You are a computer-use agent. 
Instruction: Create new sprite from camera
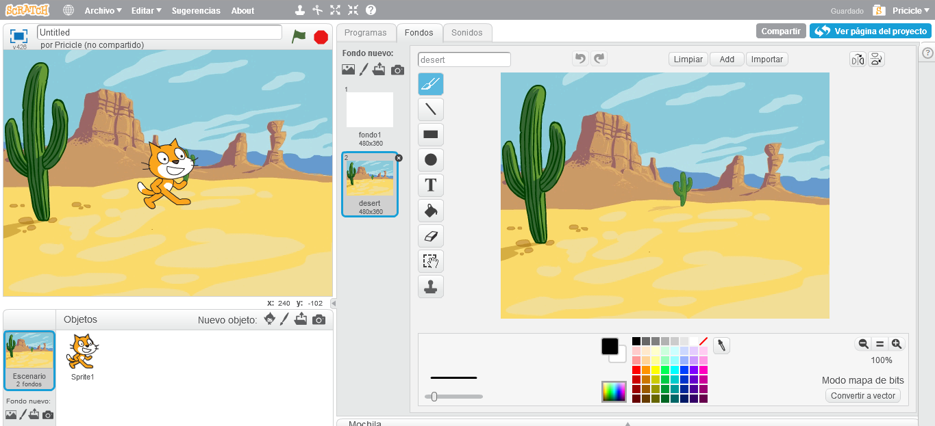319,319
